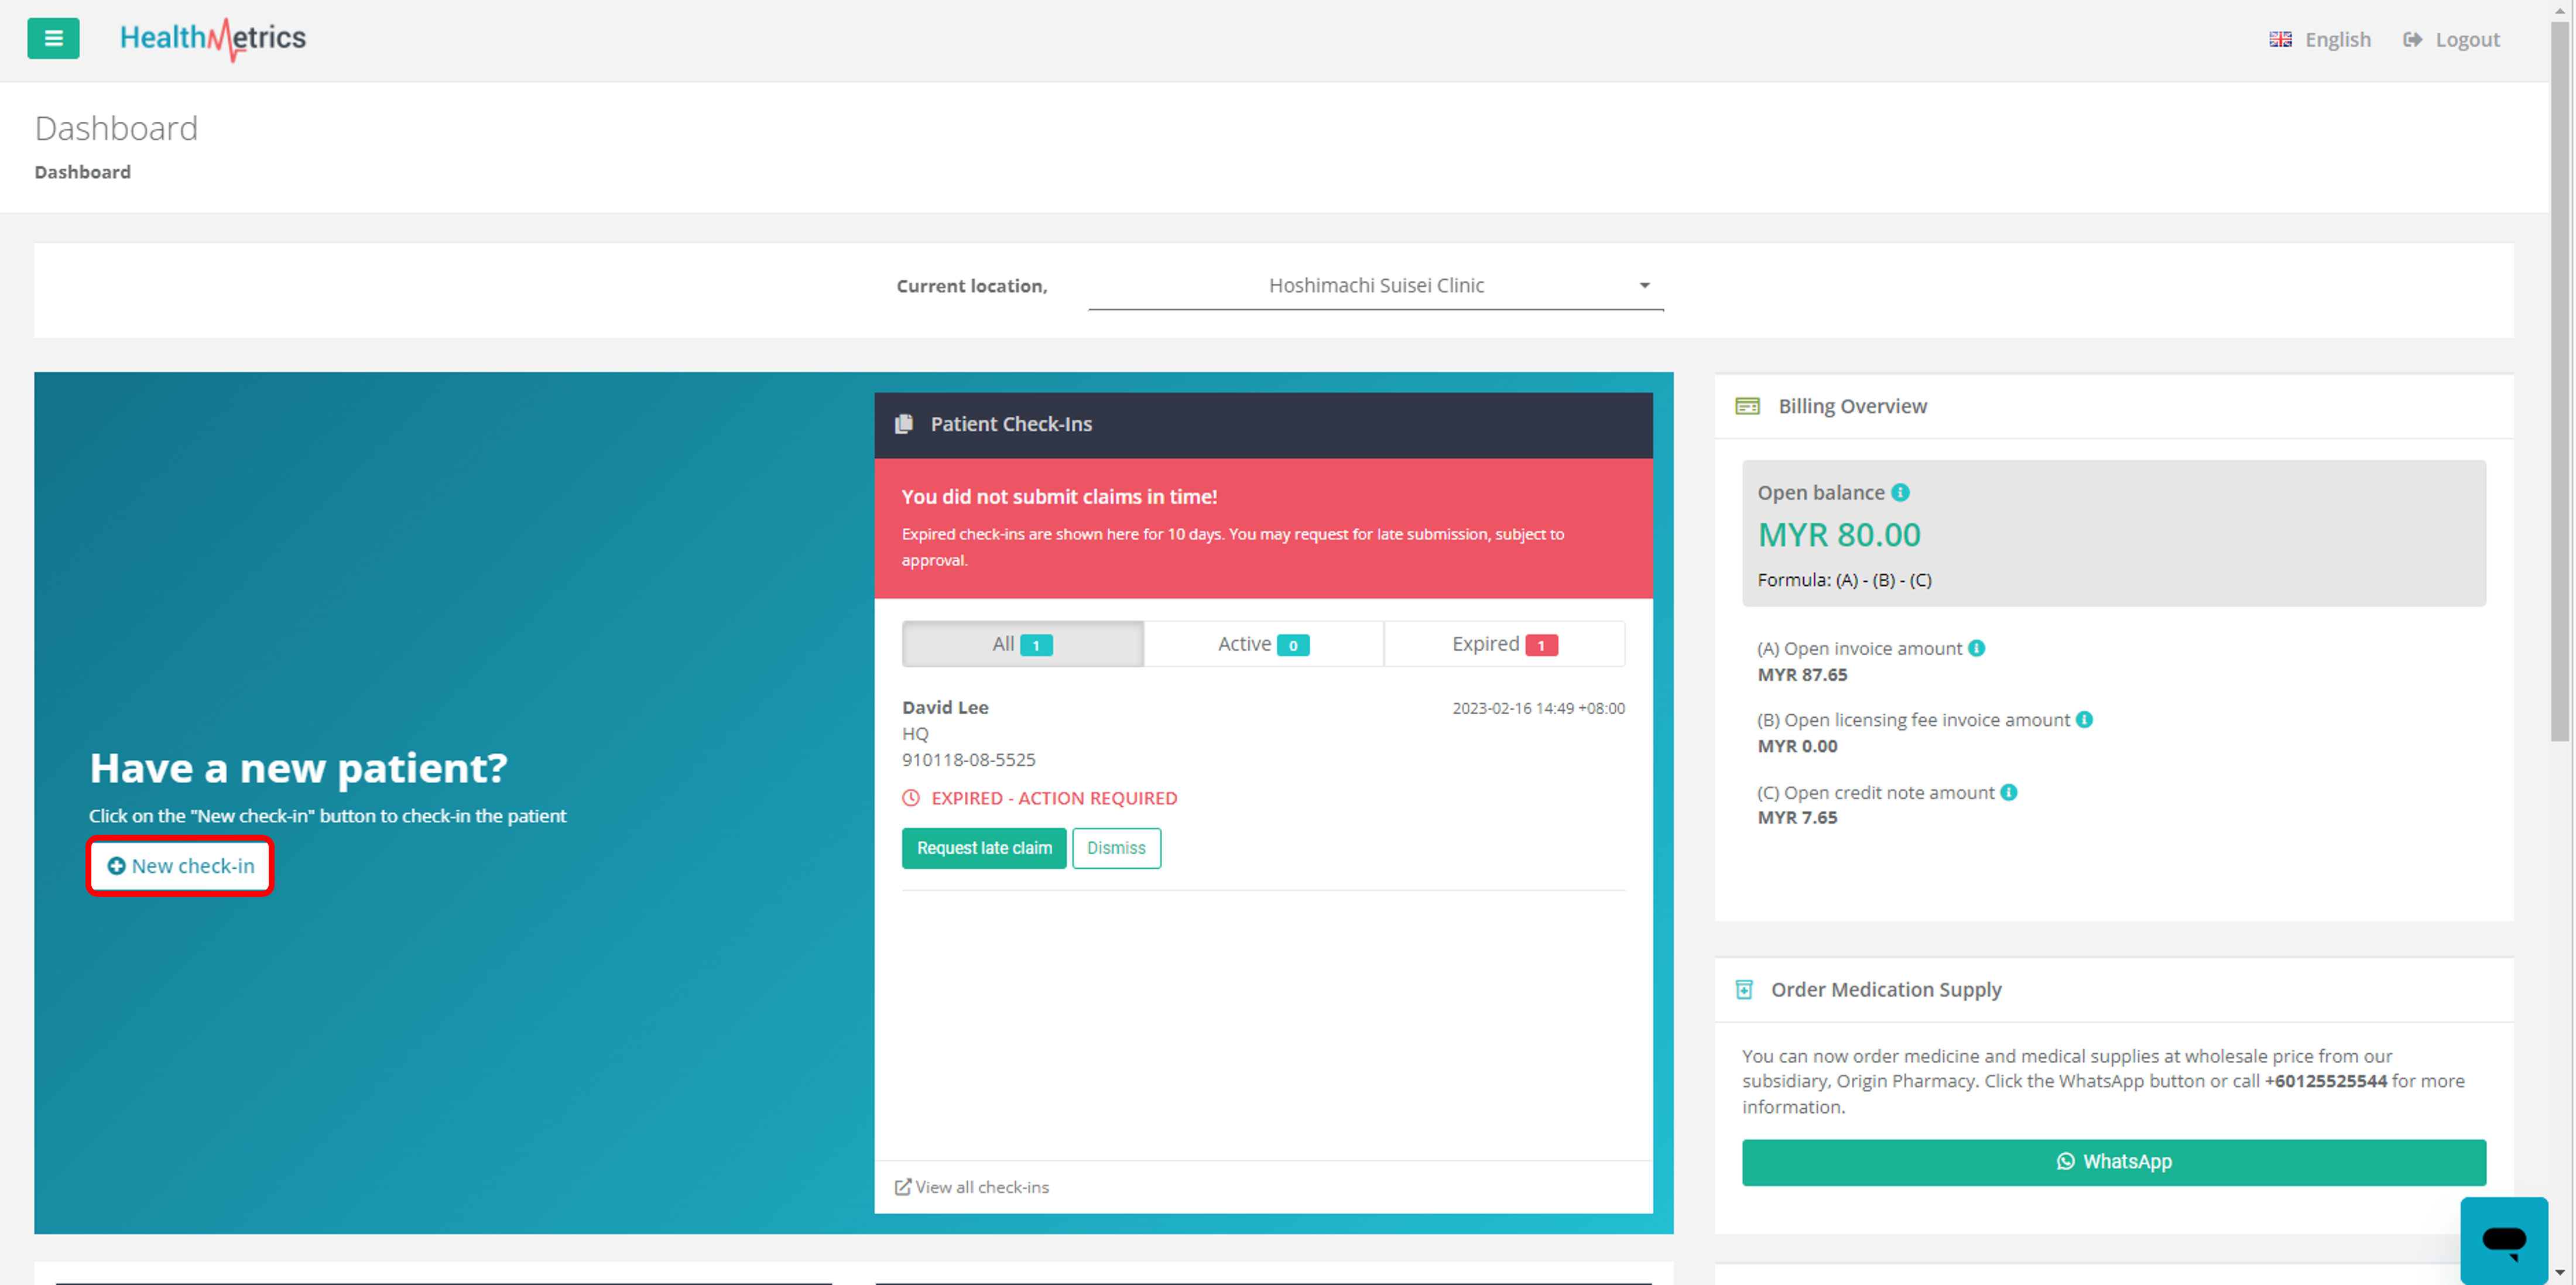Click Request late claim button

984,848
